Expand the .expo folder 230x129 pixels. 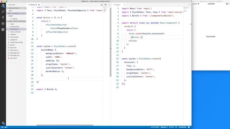coord(12,24)
